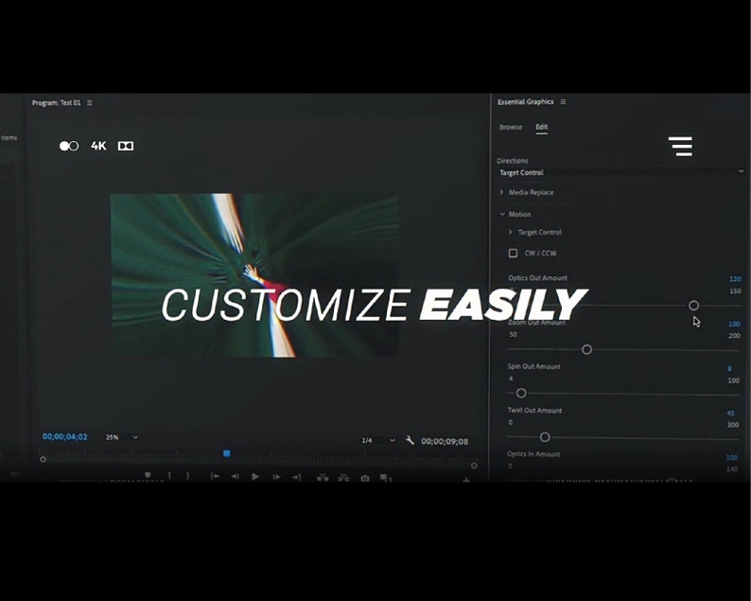Screen dimensions: 751x601
Task: Click the Optics In Amount label
Action: [533, 454]
